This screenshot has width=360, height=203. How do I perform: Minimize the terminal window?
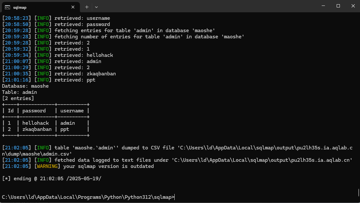[323, 6]
